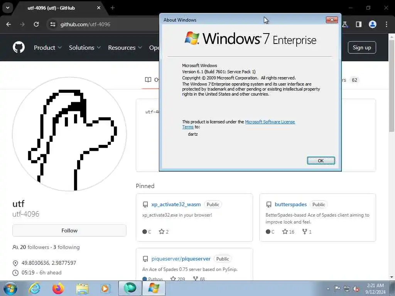The width and height of the screenshot is (395, 296).
Task: Click the Windows 7 Enterprise logo
Action: pos(250,39)
